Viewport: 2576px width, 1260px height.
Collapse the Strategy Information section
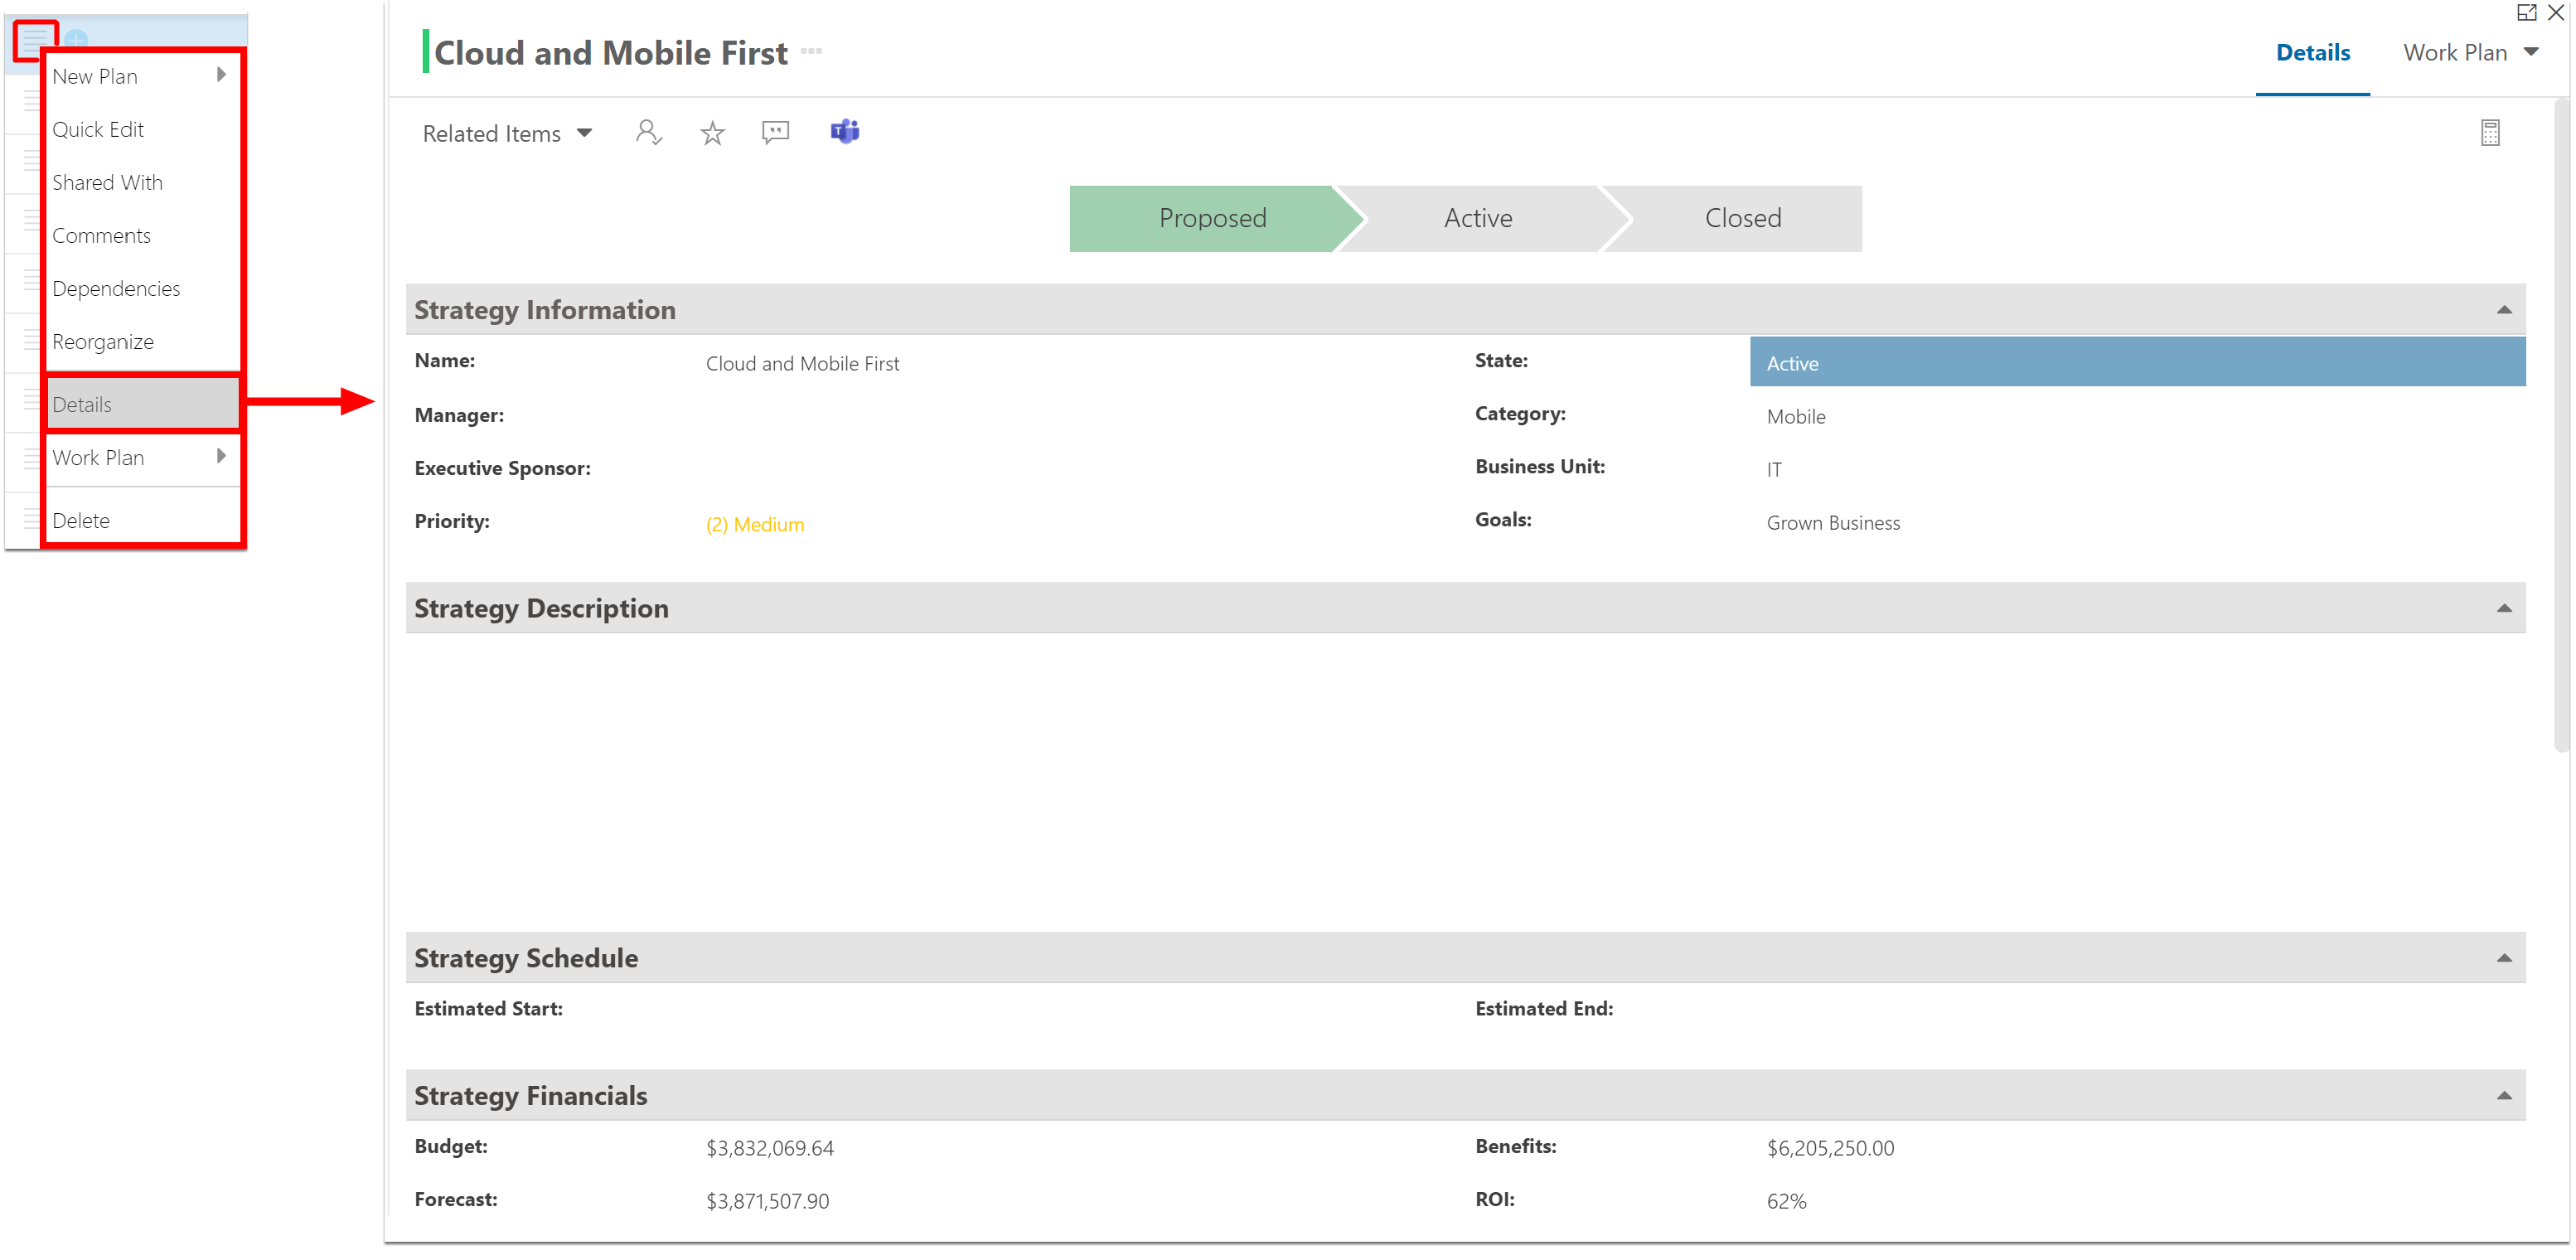click(2503, 310)
